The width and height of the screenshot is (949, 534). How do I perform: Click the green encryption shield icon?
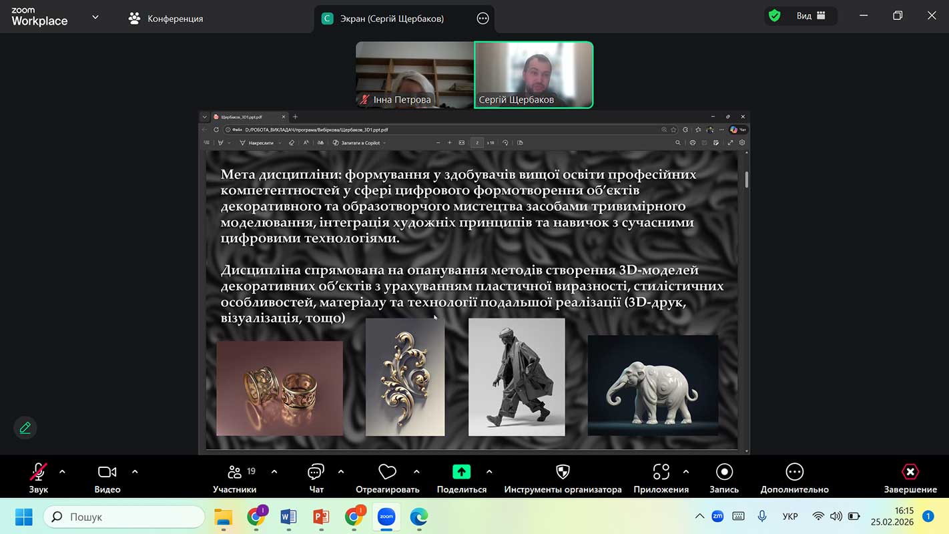774,15
